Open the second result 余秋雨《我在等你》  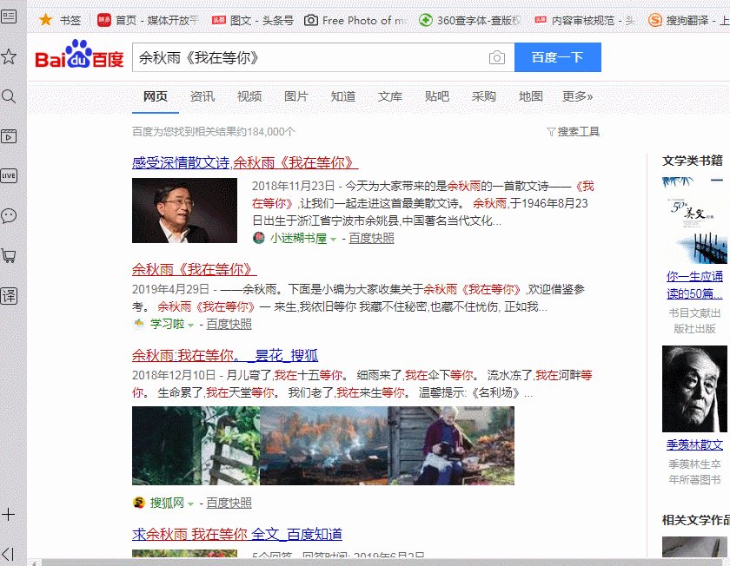point(194,269)
